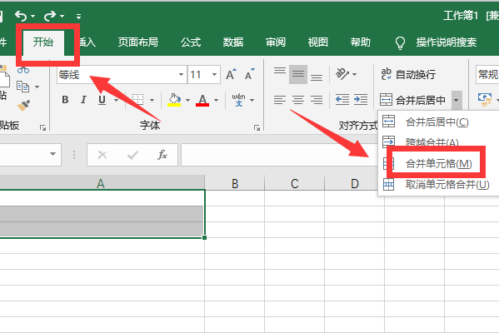Open the 常规 number format box
Screen dimensions: 499x333
coord(487,75)
